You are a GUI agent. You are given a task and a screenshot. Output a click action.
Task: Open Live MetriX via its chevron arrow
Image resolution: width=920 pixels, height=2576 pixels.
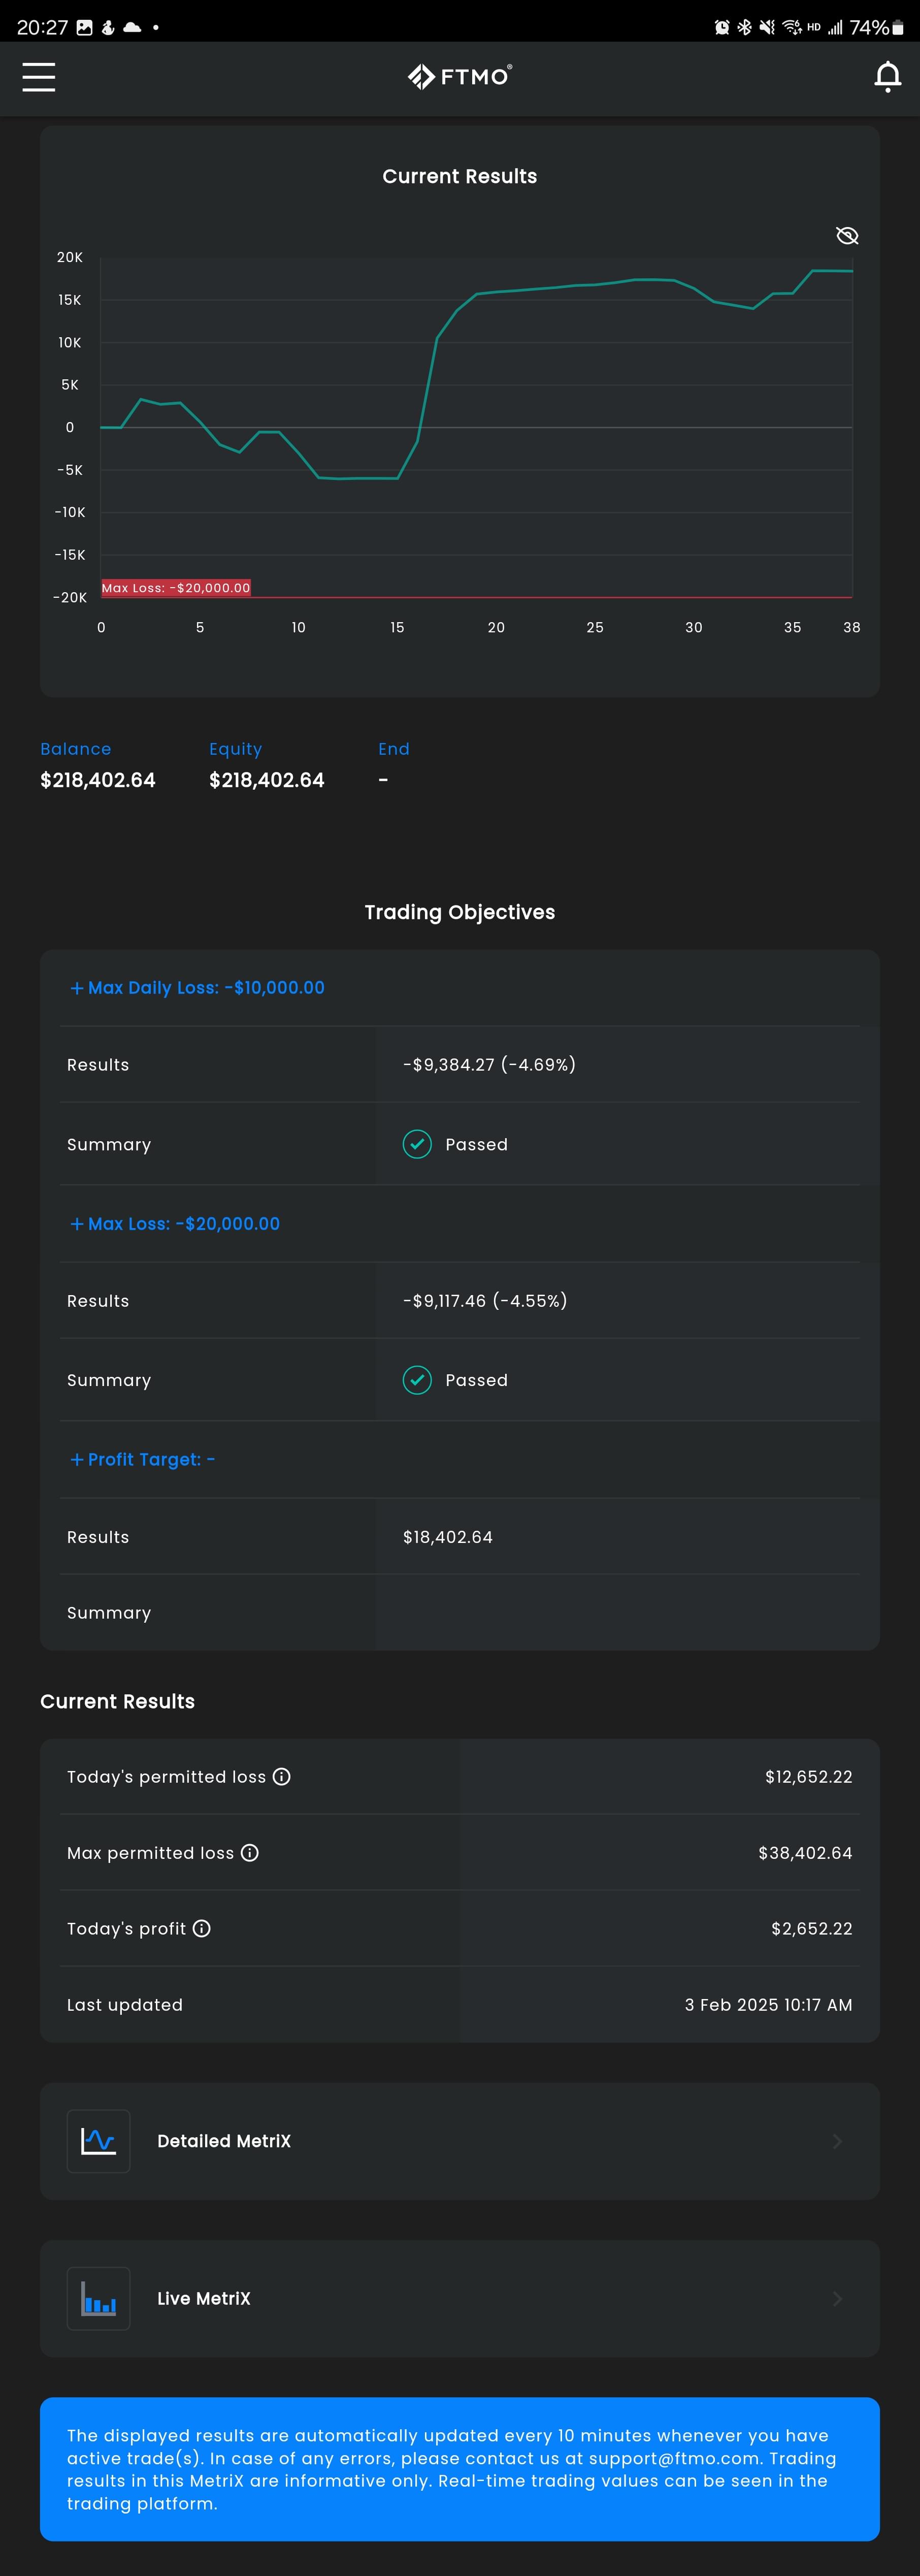point(838,2298)
